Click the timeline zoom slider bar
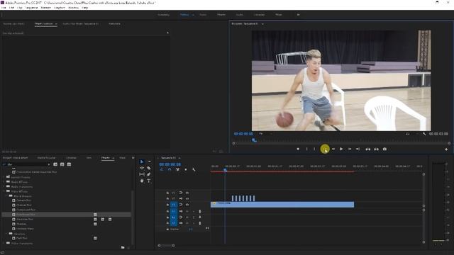The width and height of the screenshot is (454, 255). [x=166, y=246]
